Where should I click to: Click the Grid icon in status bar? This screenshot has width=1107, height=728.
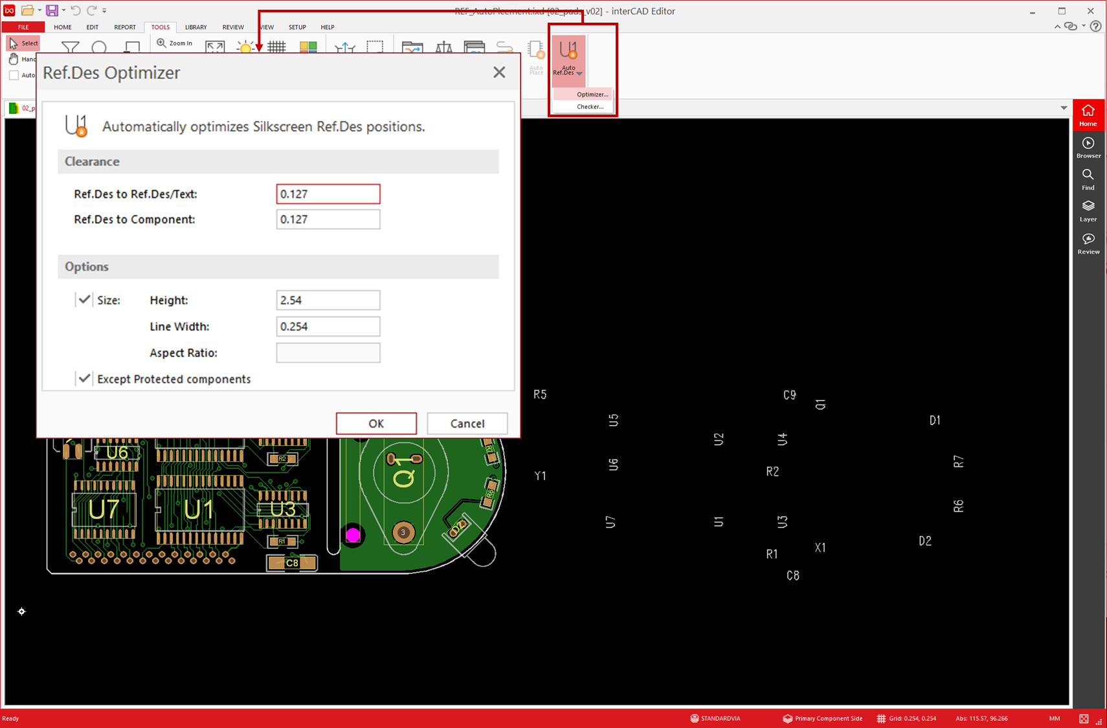881,718
